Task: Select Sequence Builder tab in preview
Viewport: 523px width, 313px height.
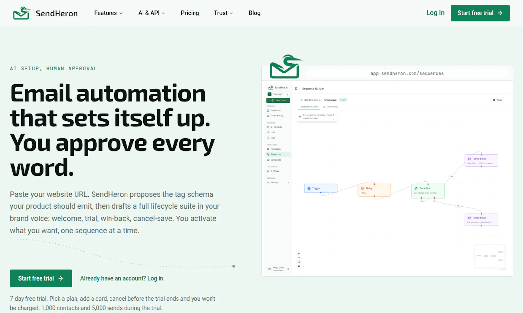Action: [x=309, y=107]
